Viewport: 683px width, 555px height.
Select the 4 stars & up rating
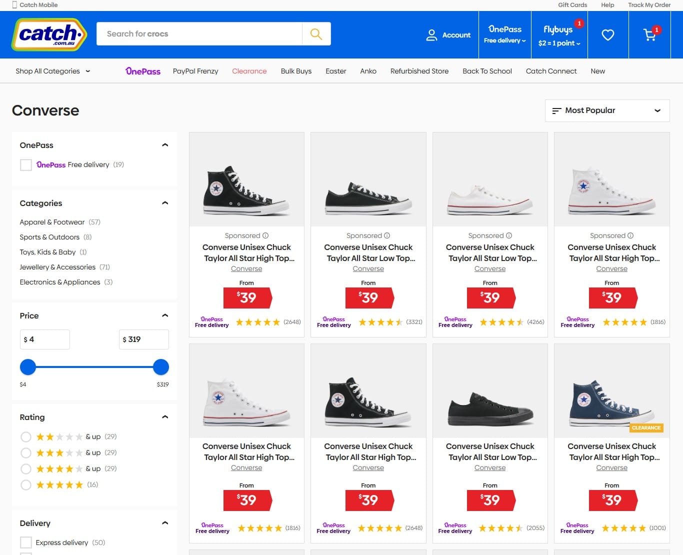coord(26,469)
